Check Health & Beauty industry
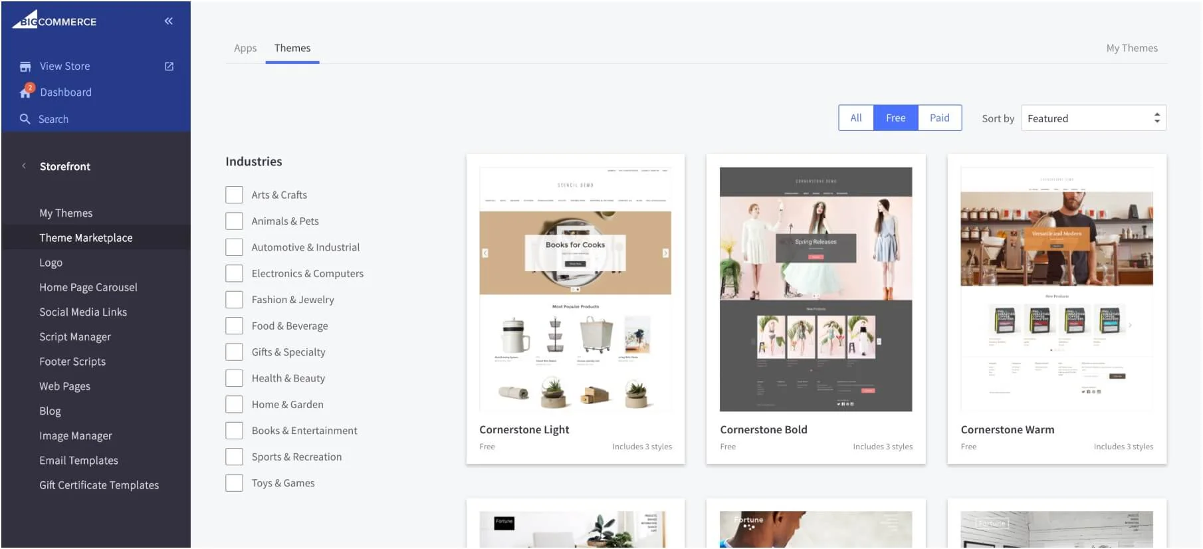 (234, 378)
